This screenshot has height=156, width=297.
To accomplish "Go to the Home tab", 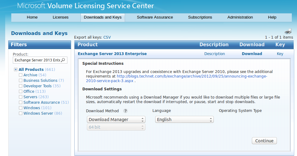I will 32,17.
